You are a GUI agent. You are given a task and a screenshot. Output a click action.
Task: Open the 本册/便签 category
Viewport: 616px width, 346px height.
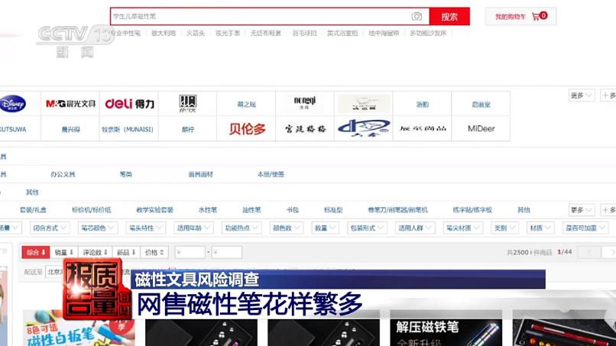pyautogui.click(x=271, y=174)
